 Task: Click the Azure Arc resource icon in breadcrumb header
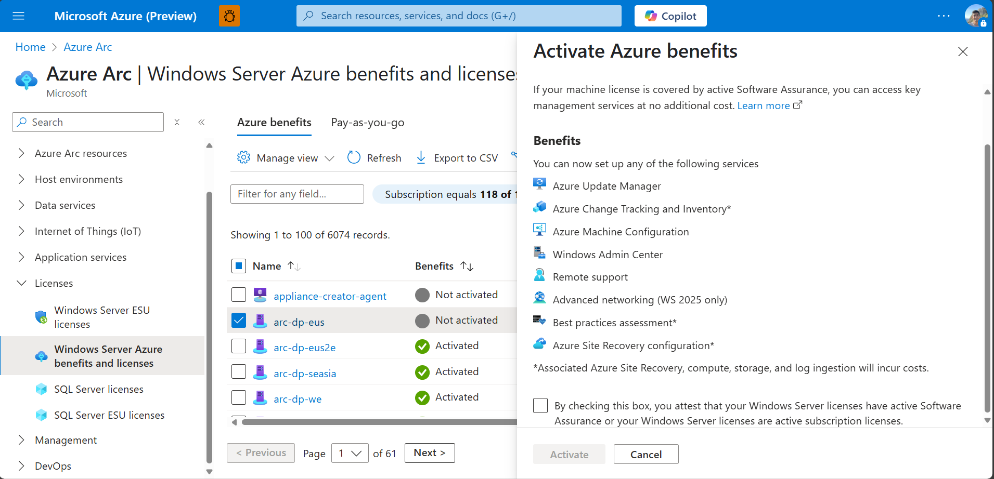[27, 79]
